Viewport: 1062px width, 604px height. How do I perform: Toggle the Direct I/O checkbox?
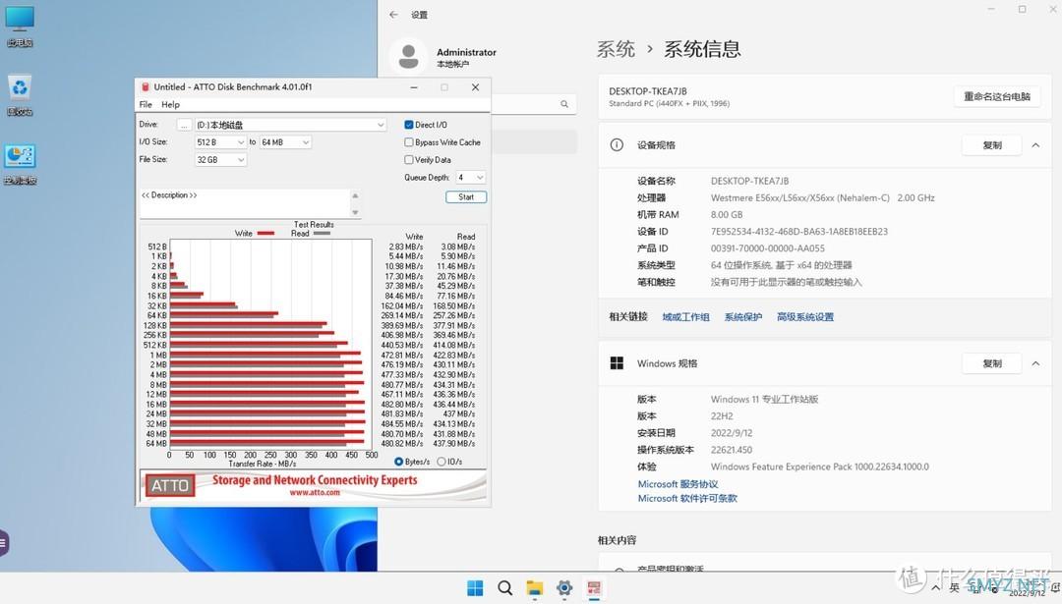point(408,125)
